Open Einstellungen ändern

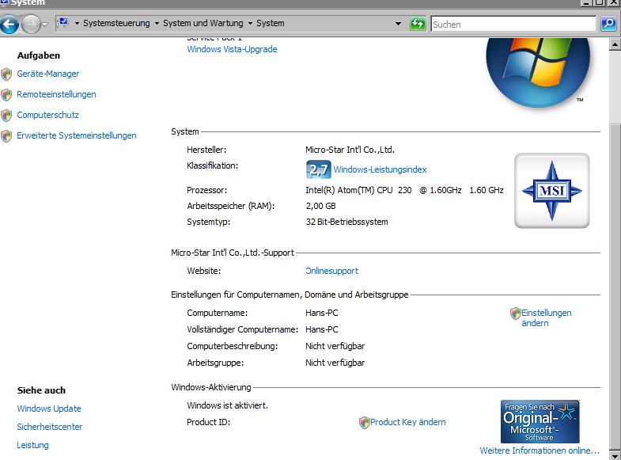546,317
